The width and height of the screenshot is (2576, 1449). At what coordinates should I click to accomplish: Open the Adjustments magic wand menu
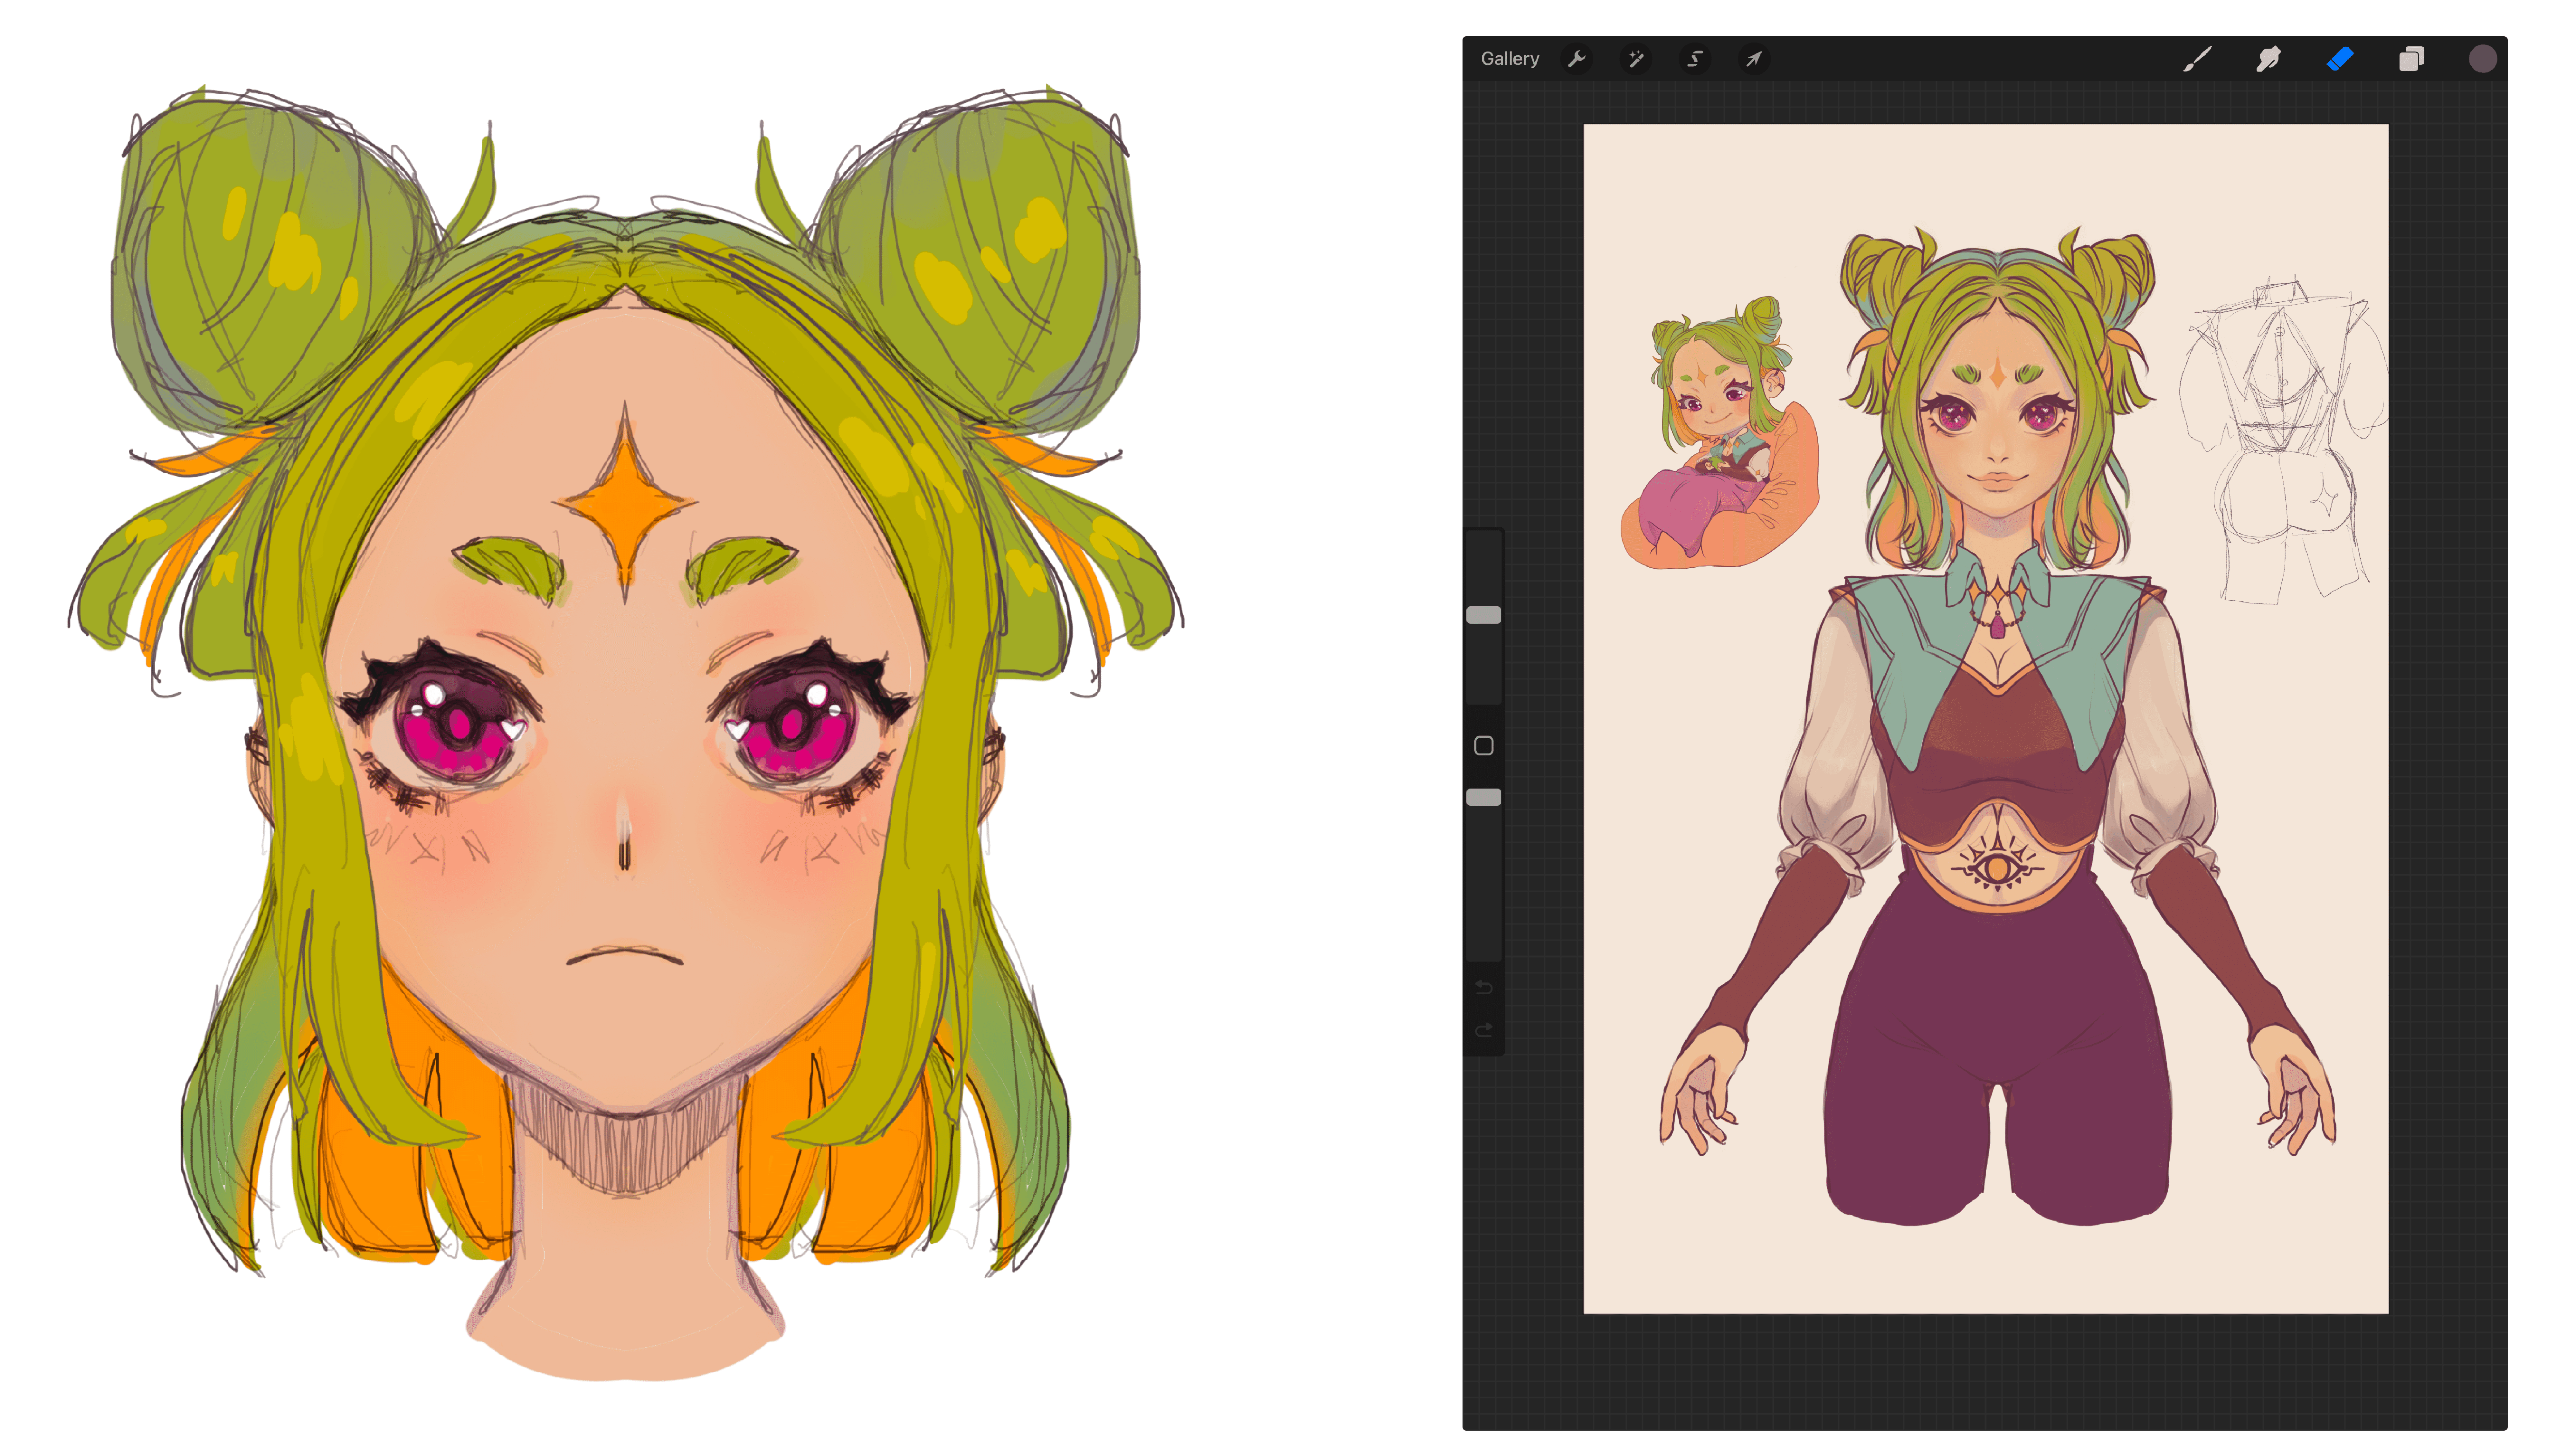[1636, 59]
